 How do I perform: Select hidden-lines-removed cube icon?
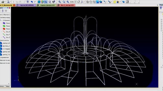pyautogui.click(x=91, y=2)
